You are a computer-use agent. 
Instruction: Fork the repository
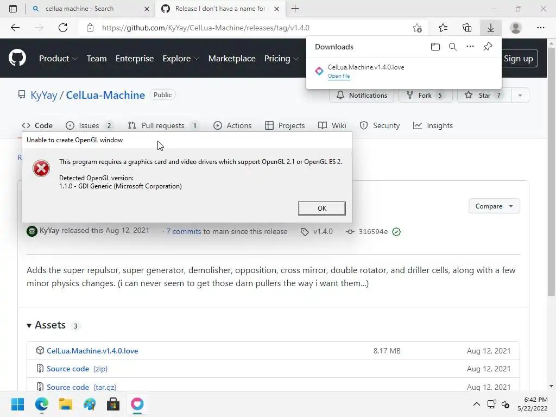click(x=426, y=95)
